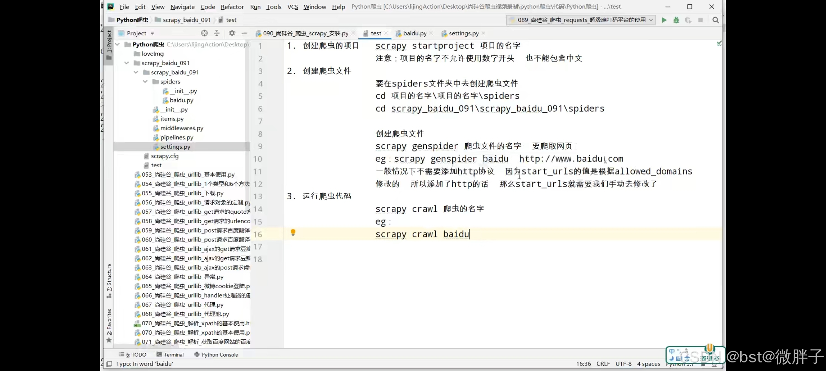This screenshot has width=826, height=371.
Task: Open Project panel settings gear
Action: tap(232, 33)
